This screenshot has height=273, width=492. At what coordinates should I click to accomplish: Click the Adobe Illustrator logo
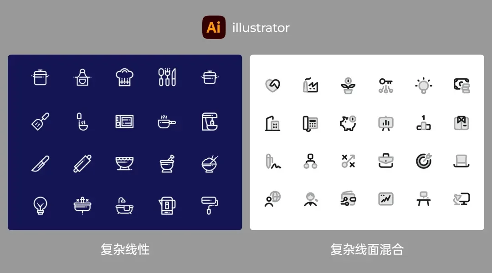click(x=214, y=27)
